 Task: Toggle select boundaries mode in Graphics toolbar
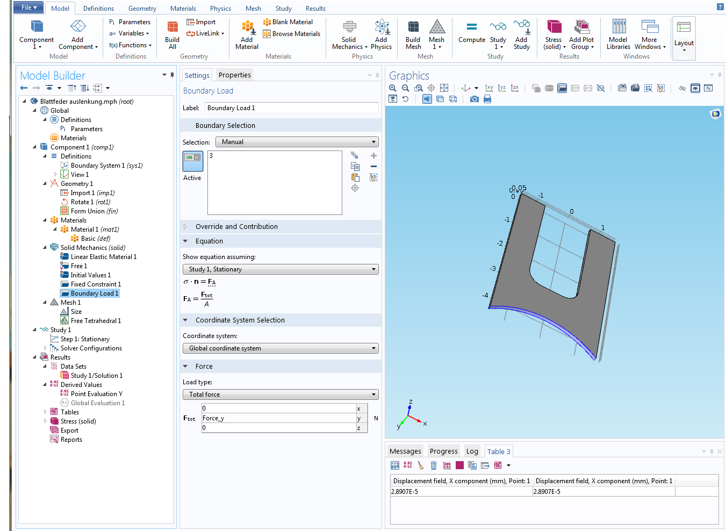562,88
